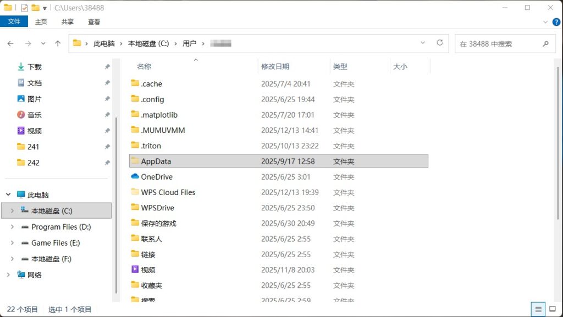Expand the ribbon with the chevron
Image resolution: width=563 pixels, height=317 pixels.
pos(545,22)
